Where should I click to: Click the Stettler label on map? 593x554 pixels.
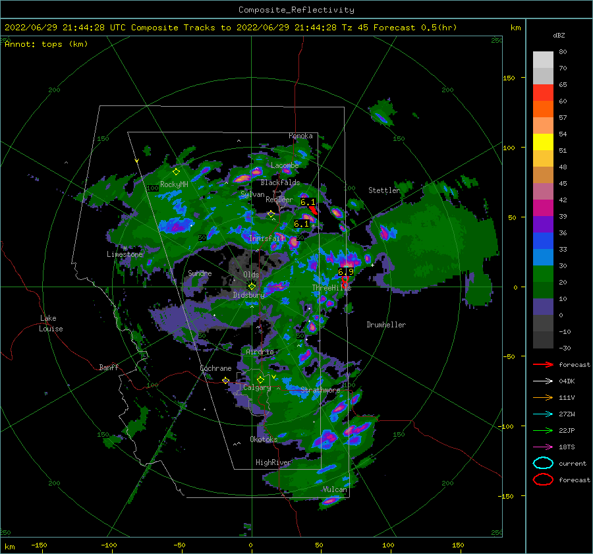384,190
